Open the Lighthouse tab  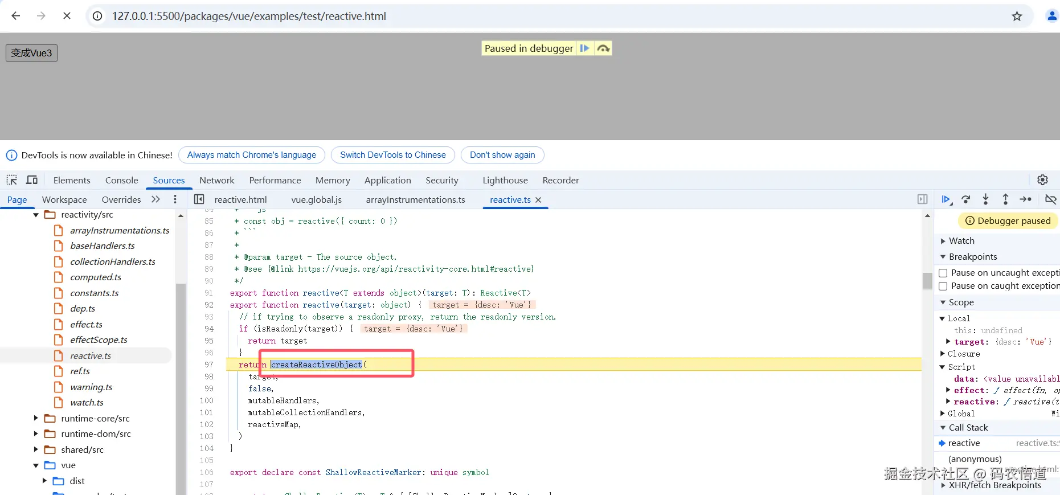pyautogui.click(x=505, y=180)
